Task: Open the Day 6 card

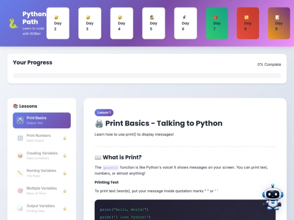Action: [186, 23]
